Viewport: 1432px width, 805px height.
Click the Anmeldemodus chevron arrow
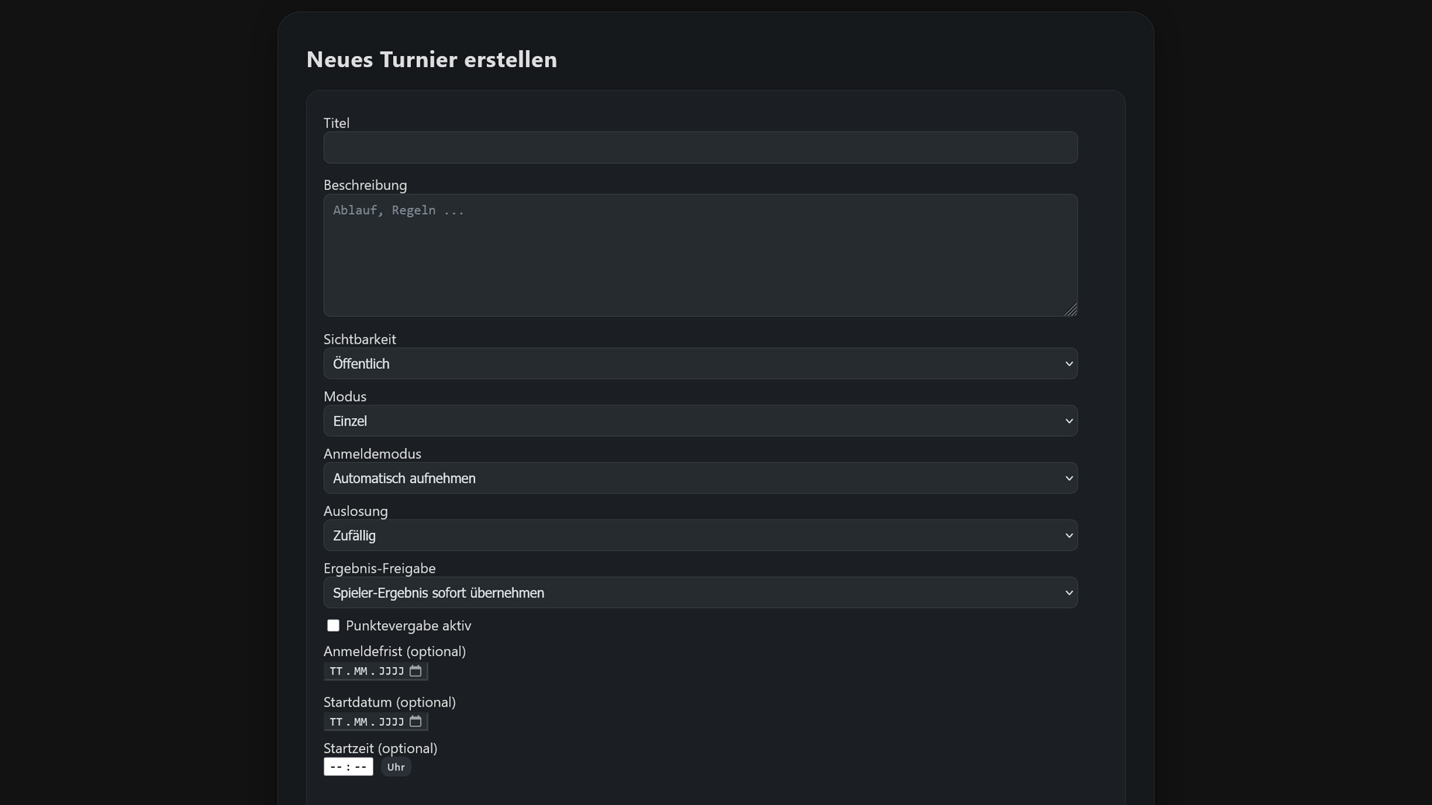pyautogui.click(x=1069, y=478)
